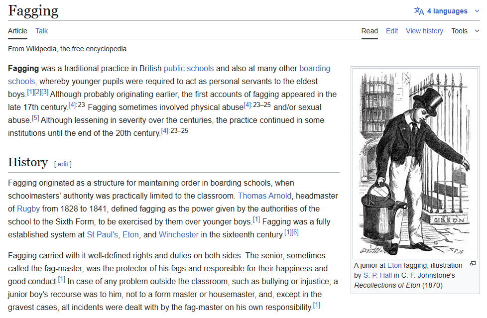Select the Read tab
Screen dimensions: 487x318
pyautogui.click(x=369, y=31)
